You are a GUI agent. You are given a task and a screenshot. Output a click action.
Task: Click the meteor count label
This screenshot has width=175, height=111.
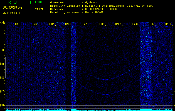(x=39, y=9)
